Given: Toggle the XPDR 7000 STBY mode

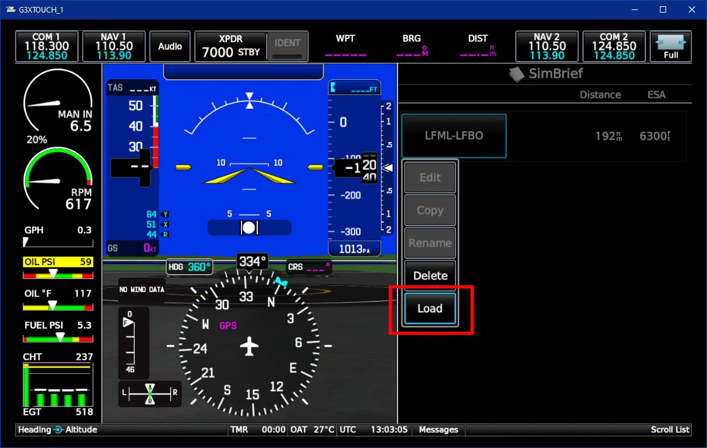Looking at the screenshot, I should point(230,47).
